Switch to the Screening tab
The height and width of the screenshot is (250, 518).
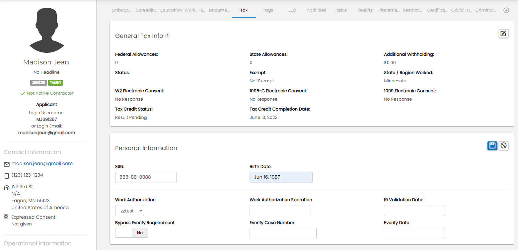(x=147, y=10)
